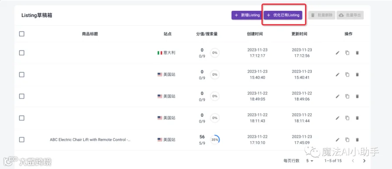Go to the next page arrow
Image resolution: width=392 pixels, height=169 pixels.
pos(364,161)
